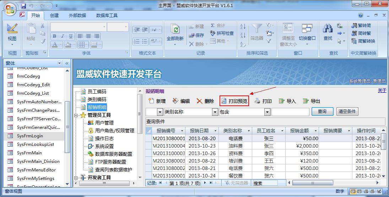Viewport: 389px width, 197px height.
Task: Select 类别编码 tree item
Action: [x=97, y=99]
